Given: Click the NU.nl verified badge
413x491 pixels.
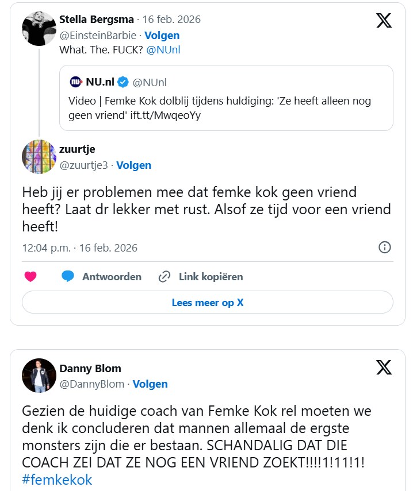Looking at the screenshot, I should [123, 82].
